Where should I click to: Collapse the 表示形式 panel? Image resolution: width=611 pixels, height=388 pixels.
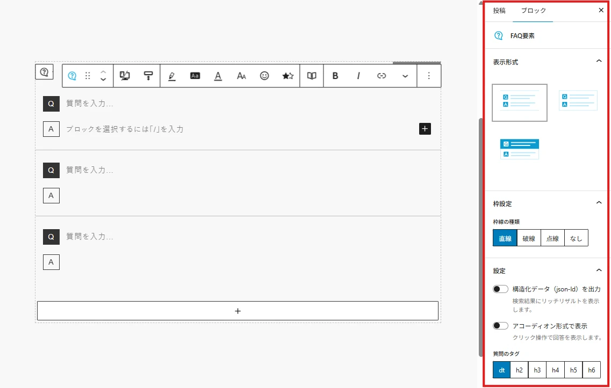pos(599,61)
